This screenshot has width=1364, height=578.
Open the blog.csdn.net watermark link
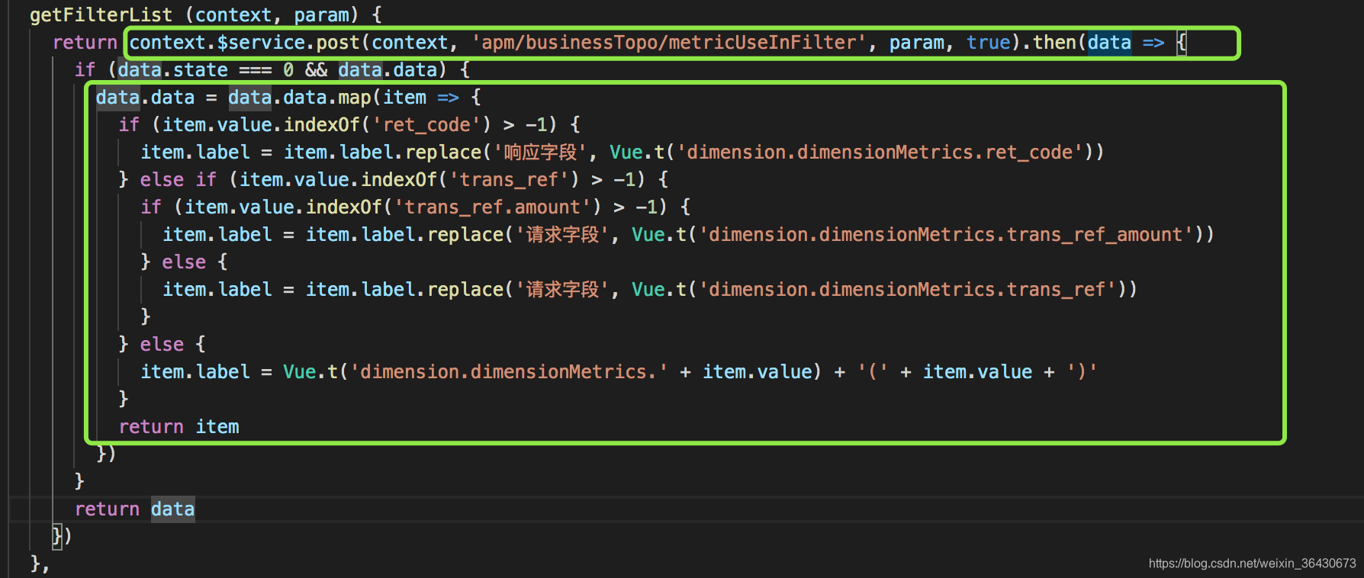click(x=1252, y=564)
